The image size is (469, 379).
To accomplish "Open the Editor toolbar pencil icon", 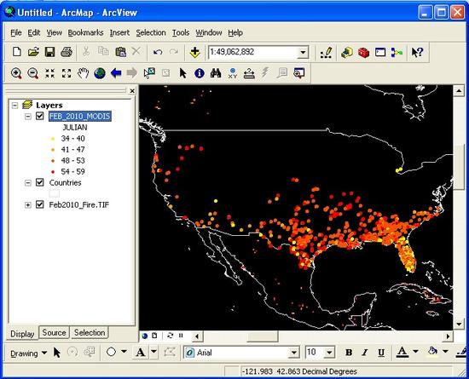I will [326, 53].
